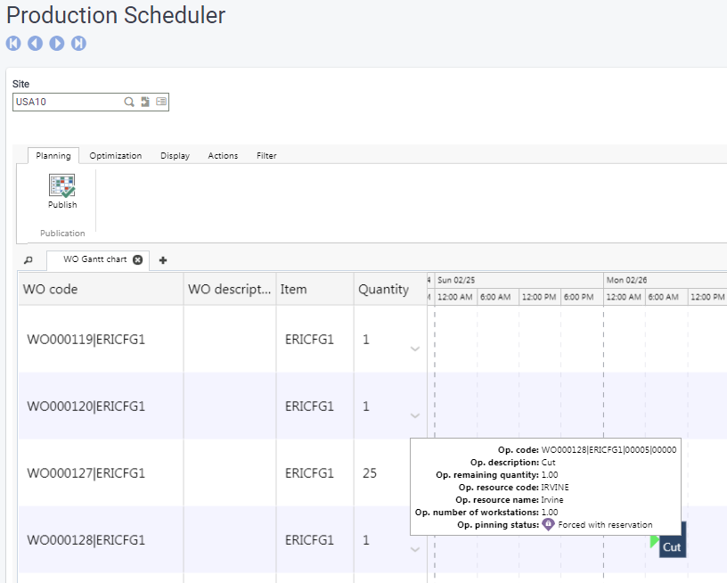Viewport: 727px width, 583px height.
Task: Expand the WO000120 row chevron
Action: pyautogui.click(x=414, y=415)
